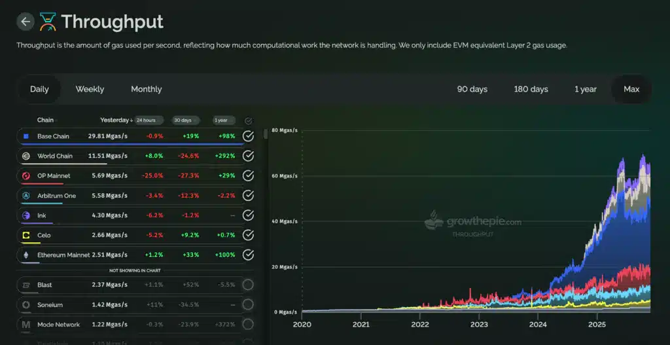The height and width of the screenshot is (345, 670).
Task: Switch to the Weekly tab
Action: [90, 89]
